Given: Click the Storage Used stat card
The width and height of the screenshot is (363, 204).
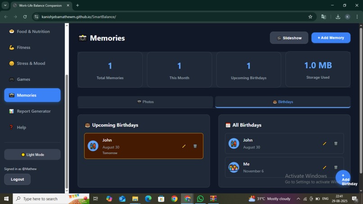Looking at the screenshot, I should pos(318,69).
